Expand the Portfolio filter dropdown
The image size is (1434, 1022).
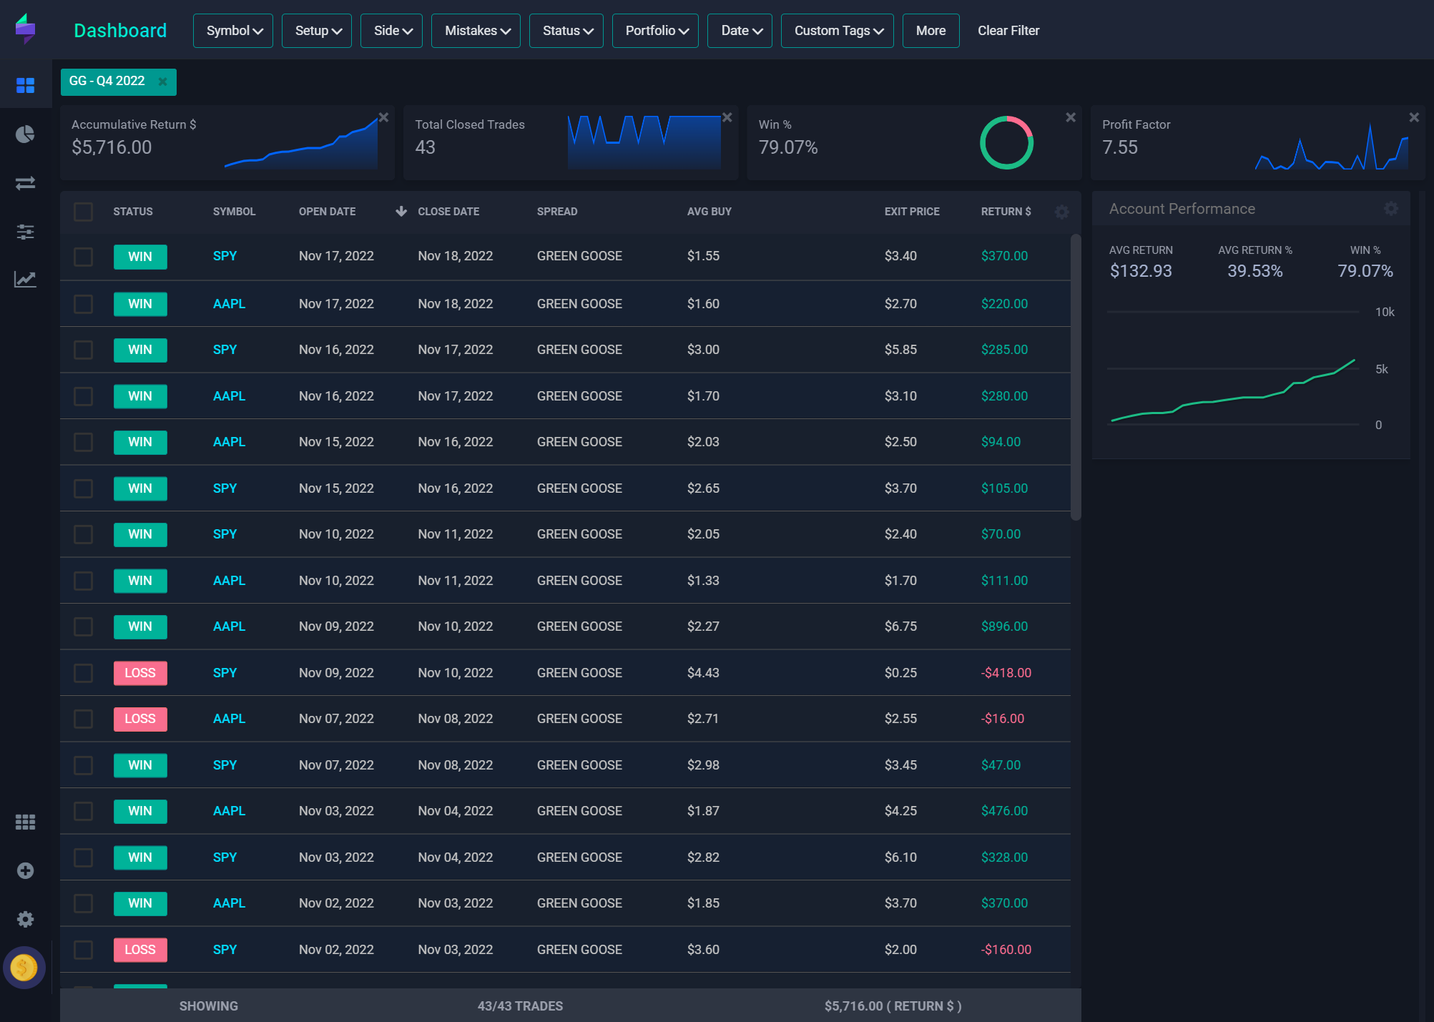(655, 31)
